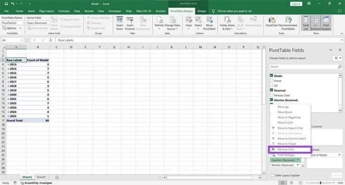Click the Insert Slicer icon
Viewport: 345px width, 185px height.
[120, 20]
